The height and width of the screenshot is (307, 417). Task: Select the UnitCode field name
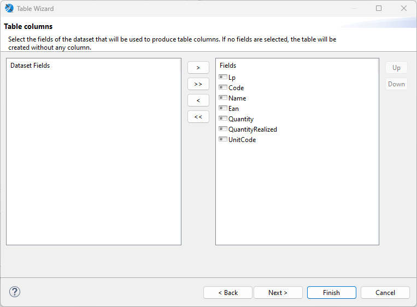click(x=242, y=140)
